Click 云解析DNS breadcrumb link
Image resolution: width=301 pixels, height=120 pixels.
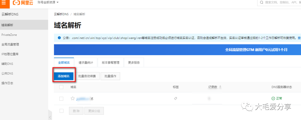click(x=61, y=14)
